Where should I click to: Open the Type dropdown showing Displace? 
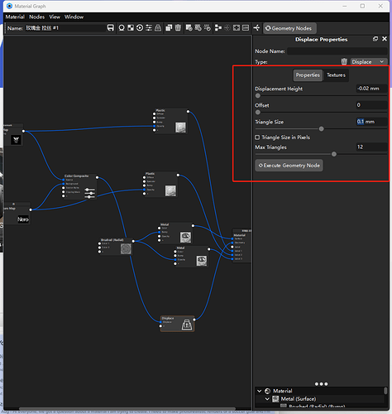tap(368, 61)
